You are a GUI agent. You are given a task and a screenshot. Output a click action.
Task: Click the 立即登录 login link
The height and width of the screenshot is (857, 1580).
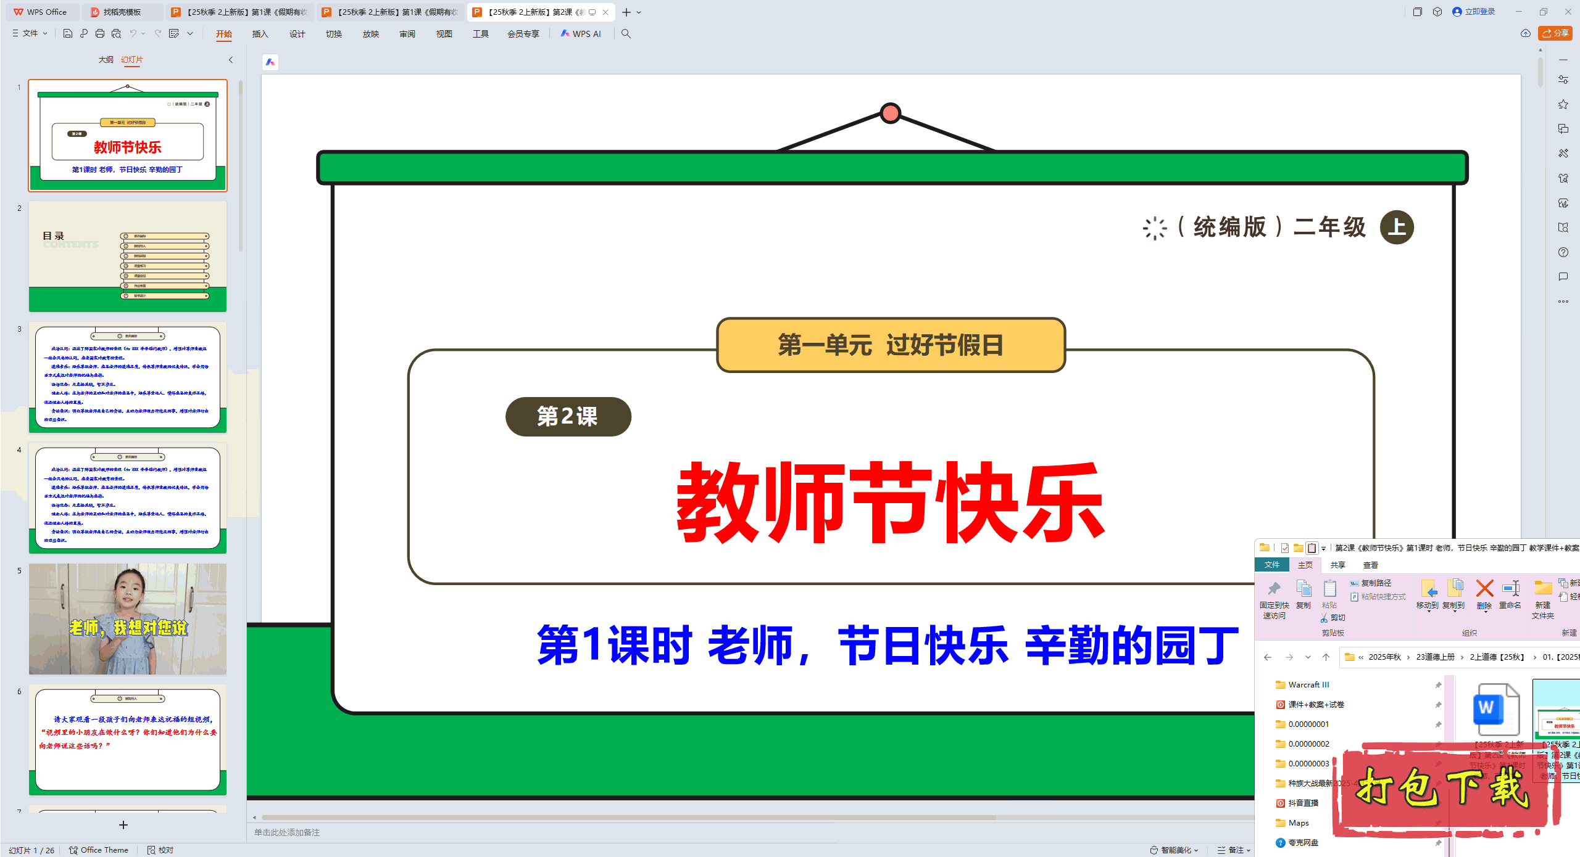click(1474, 12)
